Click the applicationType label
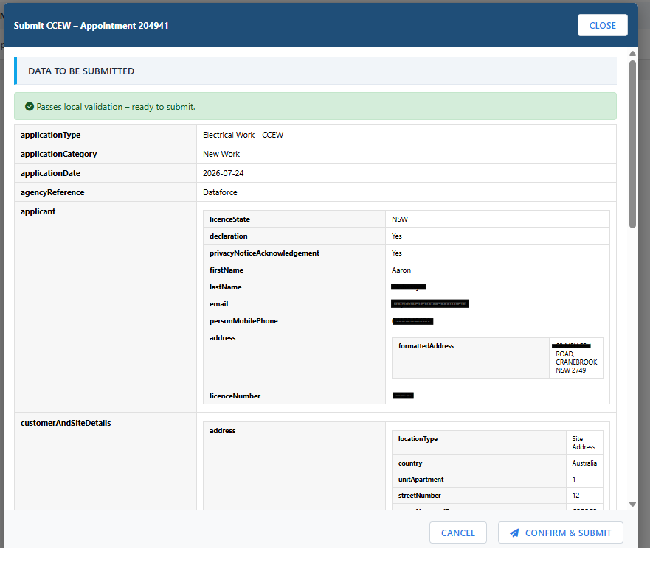The height and width of the screenshot is (562, 650). click(51, 135)
